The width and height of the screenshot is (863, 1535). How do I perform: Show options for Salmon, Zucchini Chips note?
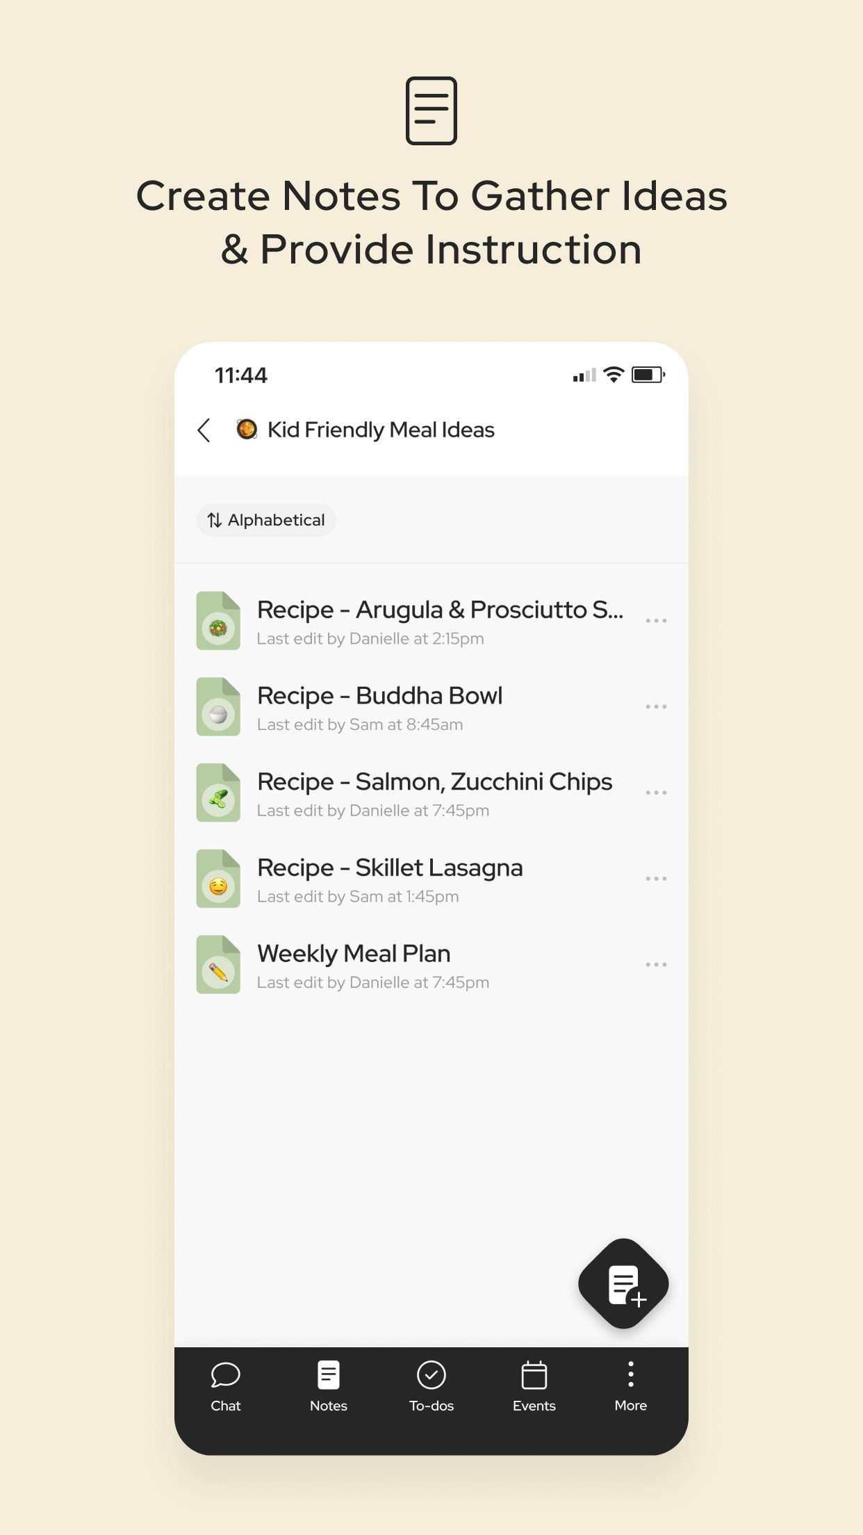coord(656,793)
